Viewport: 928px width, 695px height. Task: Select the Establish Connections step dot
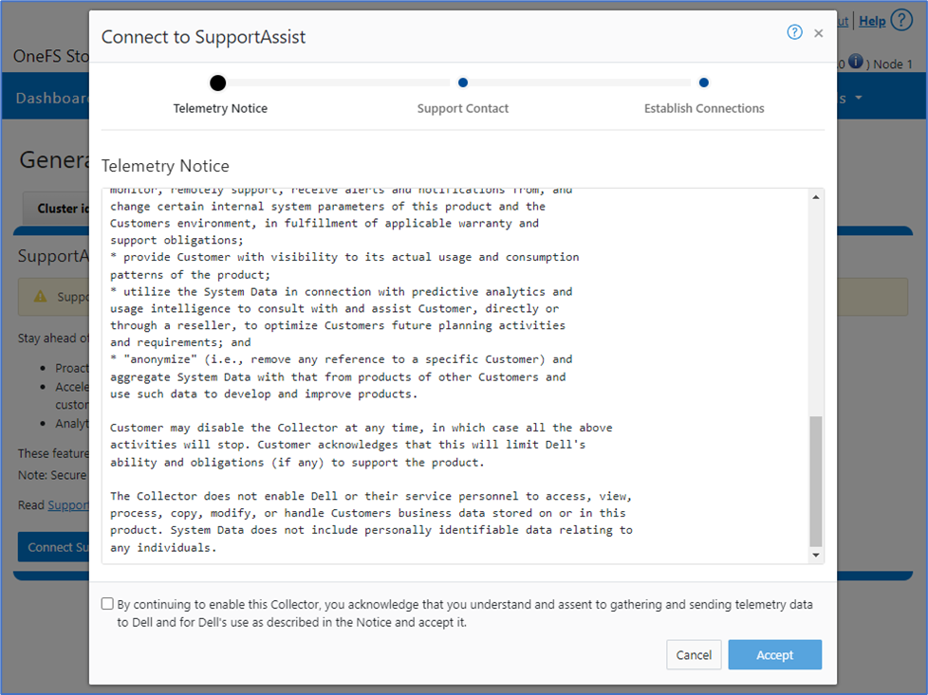pyautogui.click(x=703, y=83)
